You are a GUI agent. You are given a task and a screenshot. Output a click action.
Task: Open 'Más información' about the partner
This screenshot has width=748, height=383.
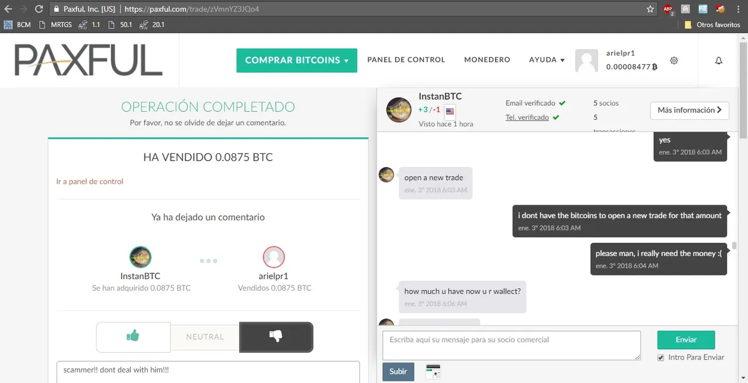690,111
